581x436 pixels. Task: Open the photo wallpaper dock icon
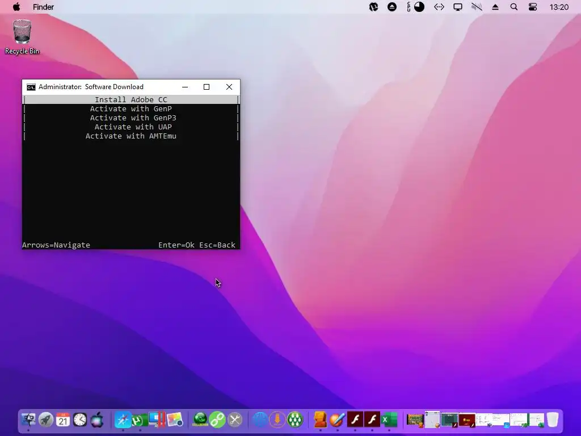tap(175, 420)
